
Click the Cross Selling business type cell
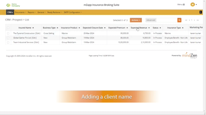(x=49, y=33)
